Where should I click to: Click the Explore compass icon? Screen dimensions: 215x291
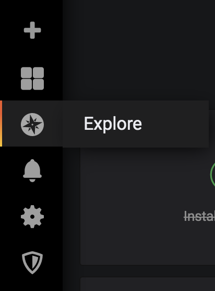(x=32, y=125)
